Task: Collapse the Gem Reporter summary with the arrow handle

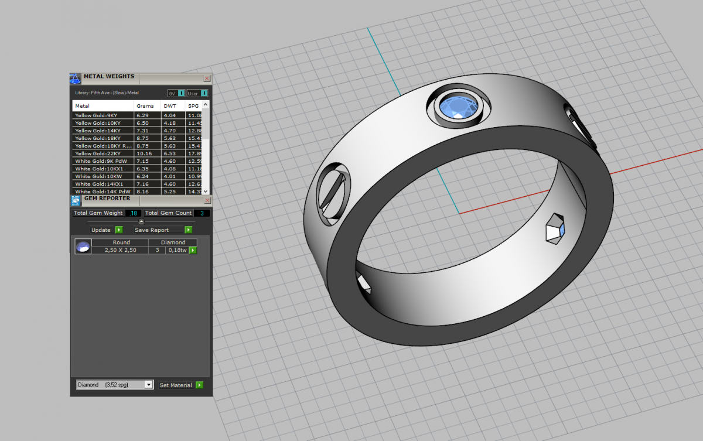Action: (141, 221)
